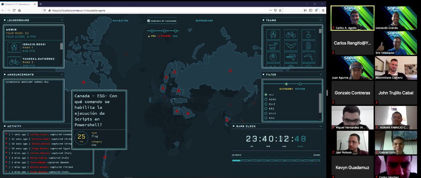Select the unicycle team icon
This screenshot has height=178, width=421.
coord(309,34)
